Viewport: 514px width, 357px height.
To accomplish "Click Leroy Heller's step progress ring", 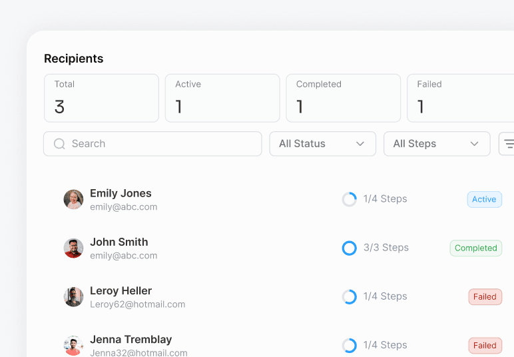I will pyautogui.click(x=349, y=296).
